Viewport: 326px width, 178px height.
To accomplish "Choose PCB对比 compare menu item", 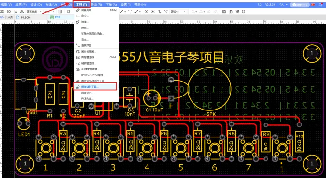I will click(96, 98).
